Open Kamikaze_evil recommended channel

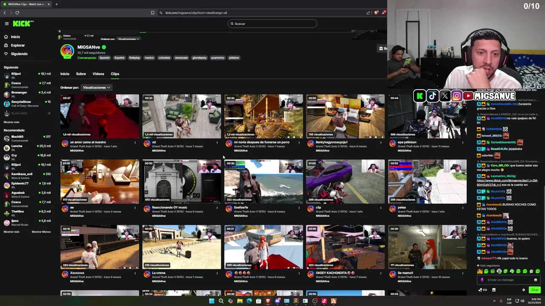point(27,176)
